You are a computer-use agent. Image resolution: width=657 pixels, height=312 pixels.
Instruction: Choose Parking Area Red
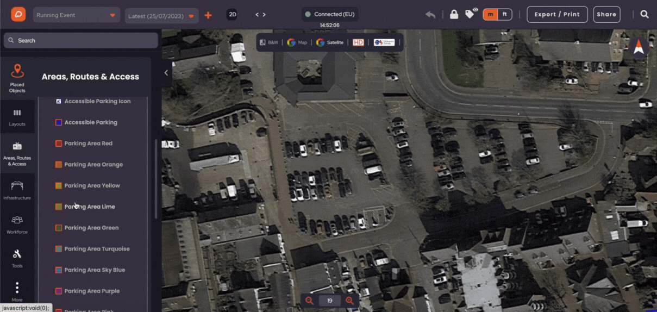[x=84, y=143]
